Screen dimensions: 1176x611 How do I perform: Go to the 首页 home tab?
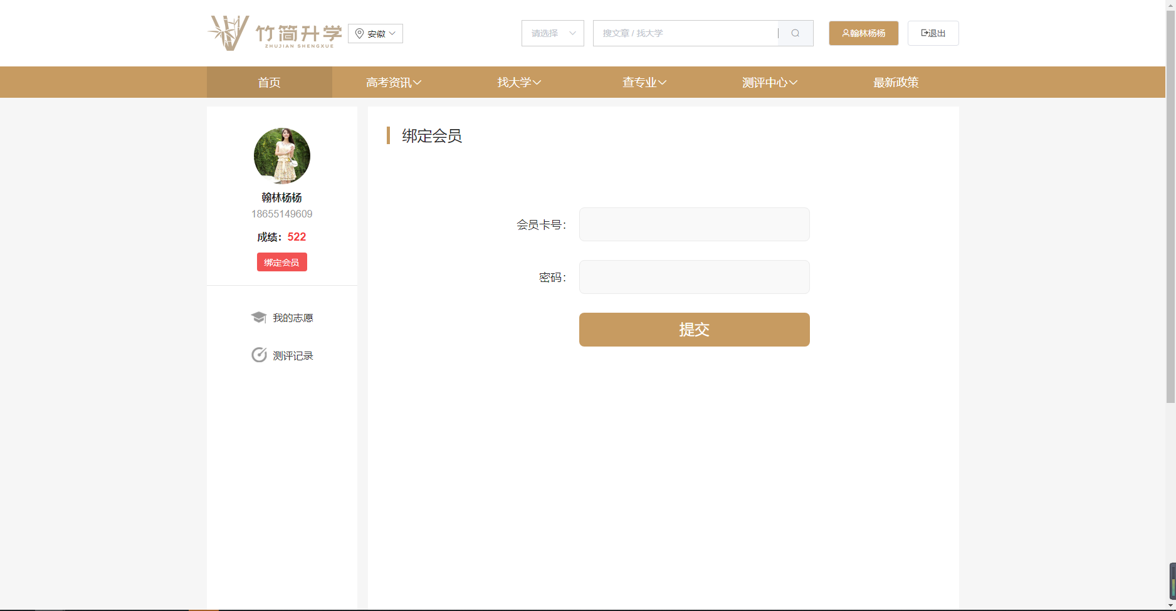coord(269,82)
